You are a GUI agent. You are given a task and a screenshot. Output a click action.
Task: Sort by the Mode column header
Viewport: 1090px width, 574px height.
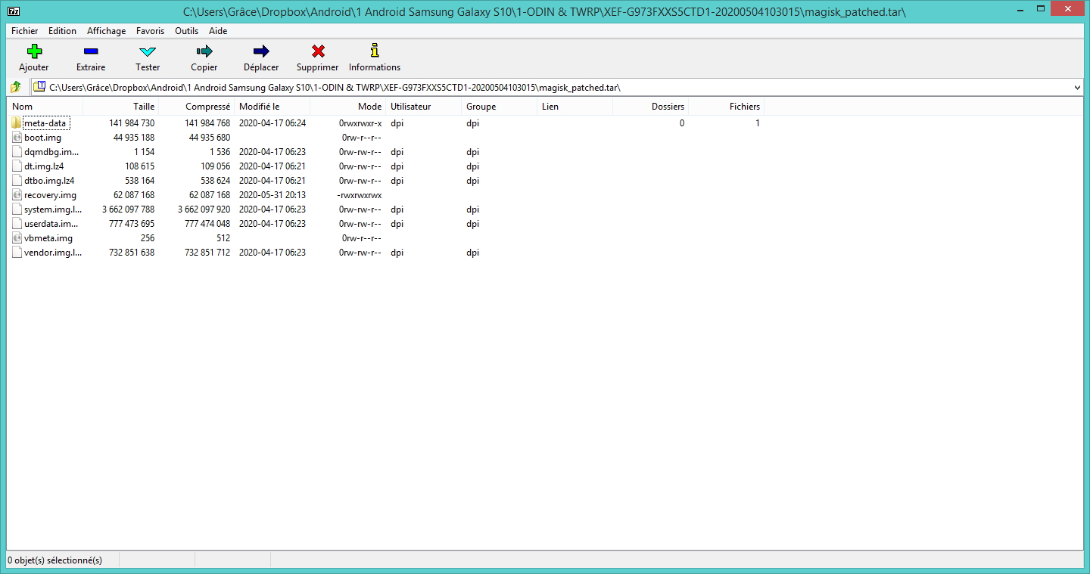(348, 107)
